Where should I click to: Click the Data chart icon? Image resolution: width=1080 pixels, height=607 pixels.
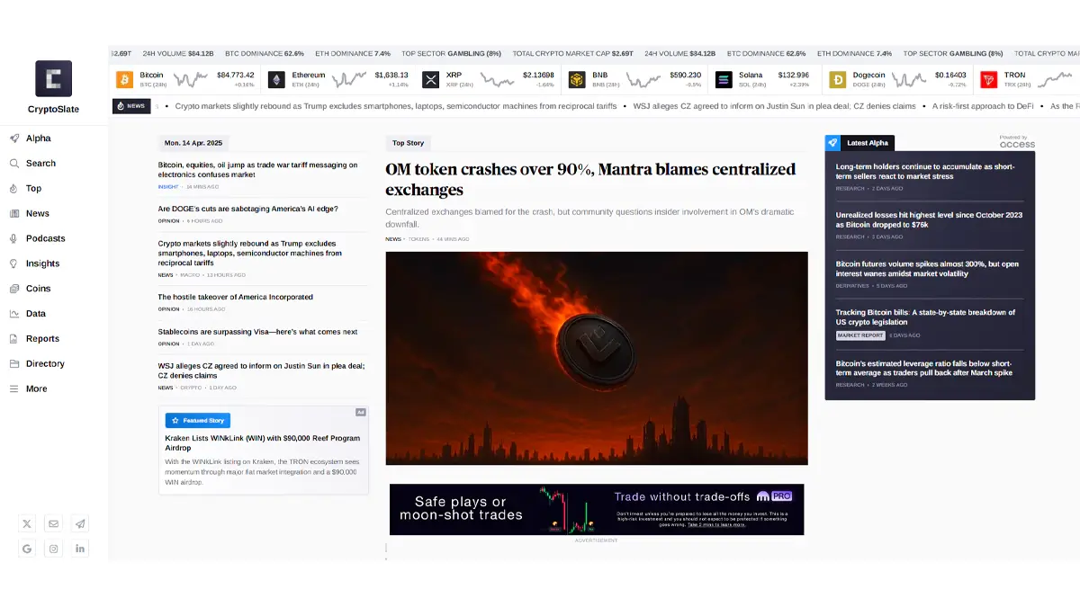click(x=14, y=314)
